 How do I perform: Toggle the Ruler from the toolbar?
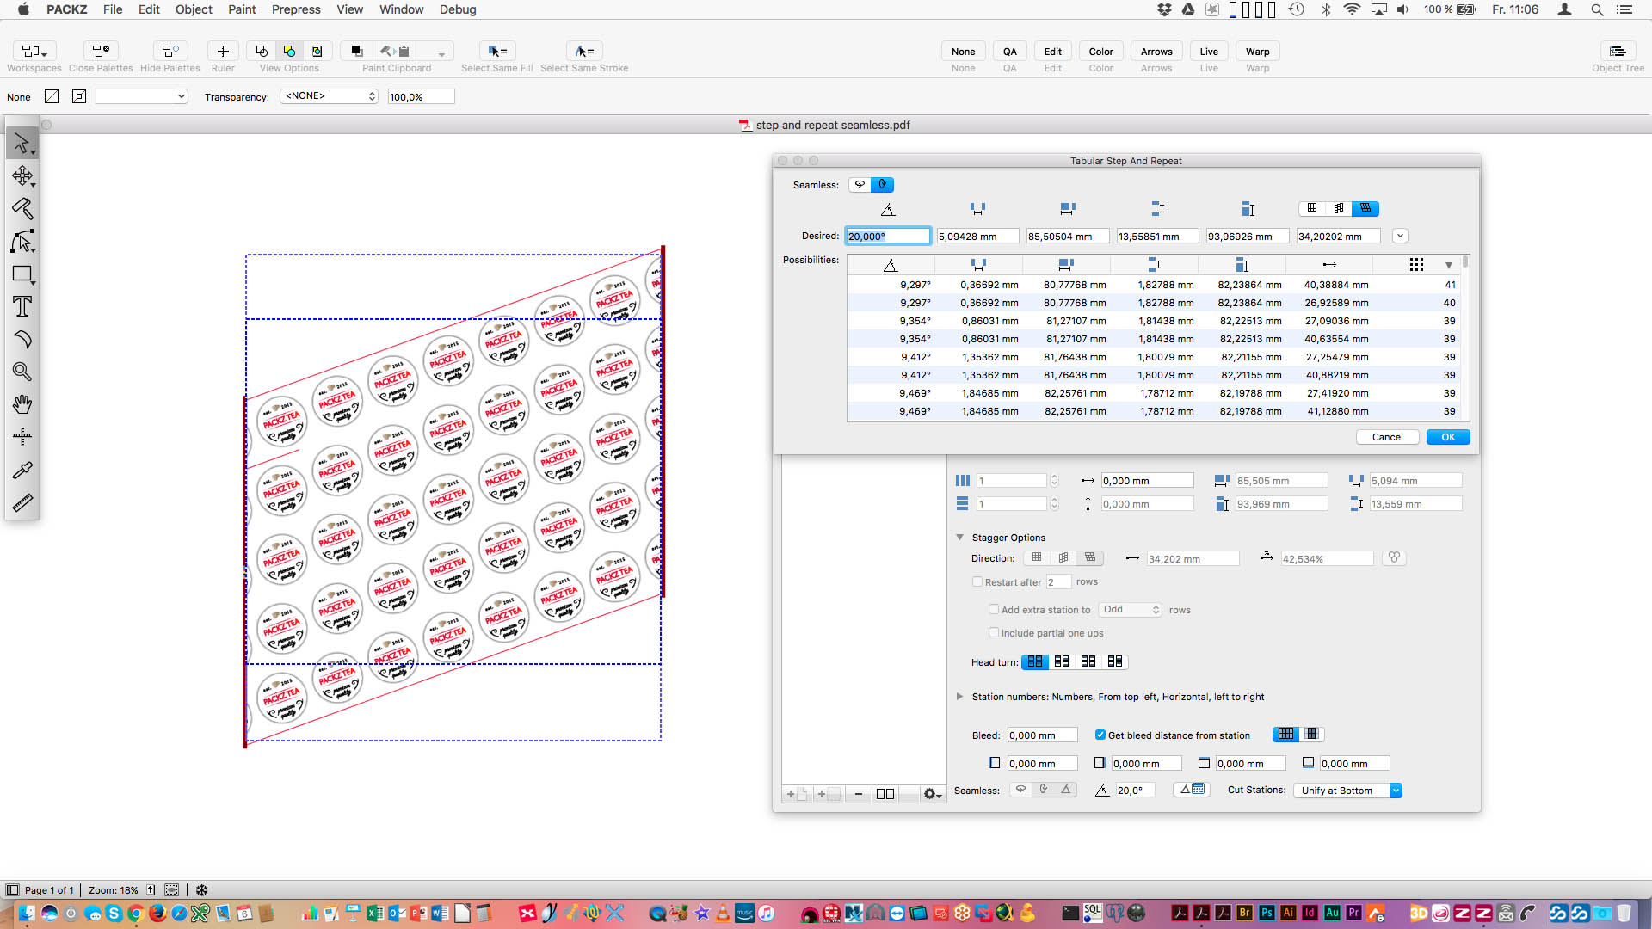click(x=223, y=52)
